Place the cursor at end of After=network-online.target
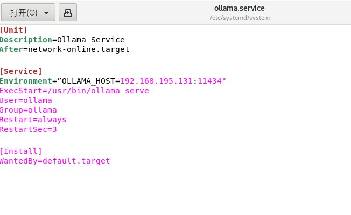The width and height of the screenshot is (351, 215). [x=129, y=49]
